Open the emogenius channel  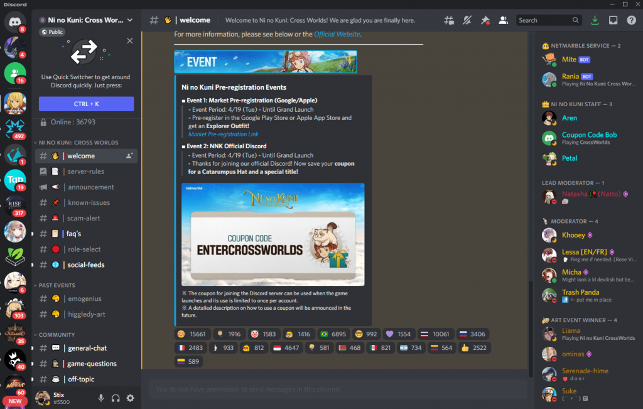(x=86, y=298)
